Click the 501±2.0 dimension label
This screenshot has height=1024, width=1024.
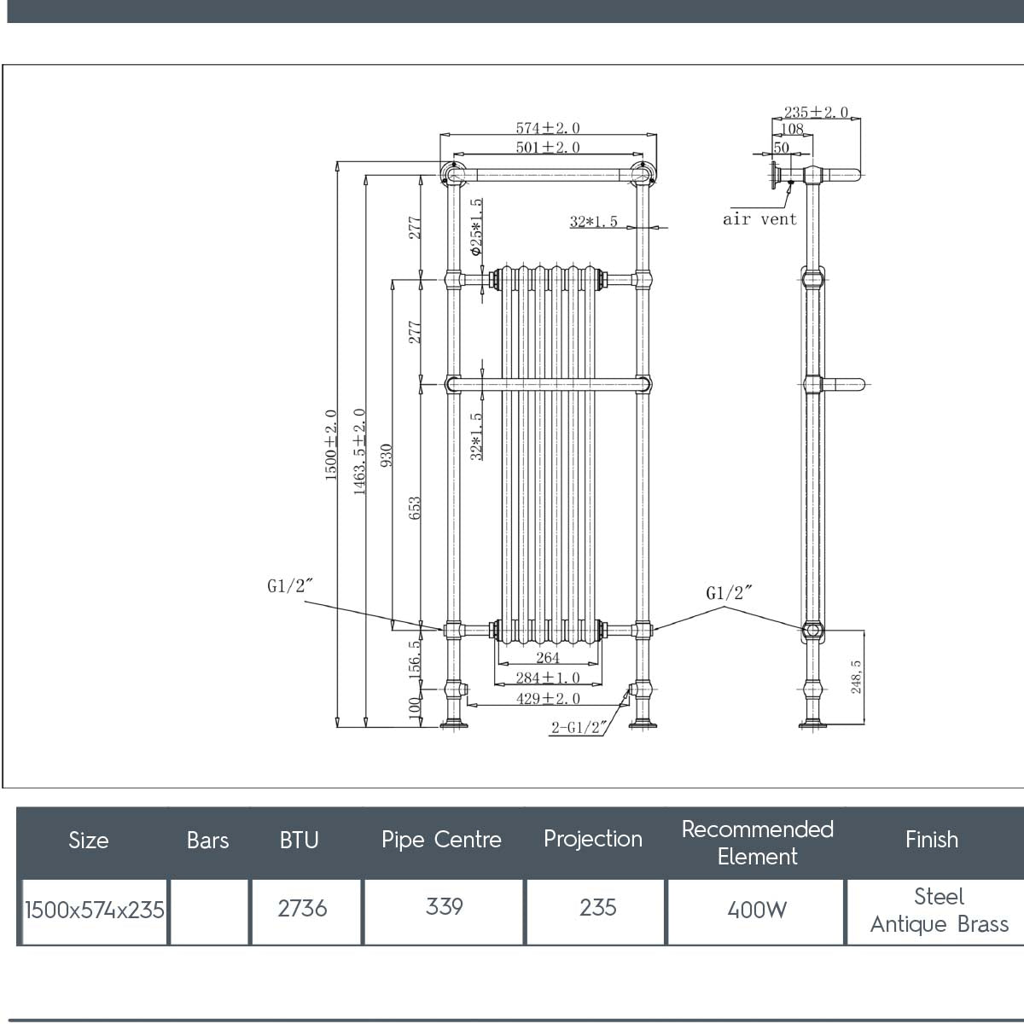[548, 148]
